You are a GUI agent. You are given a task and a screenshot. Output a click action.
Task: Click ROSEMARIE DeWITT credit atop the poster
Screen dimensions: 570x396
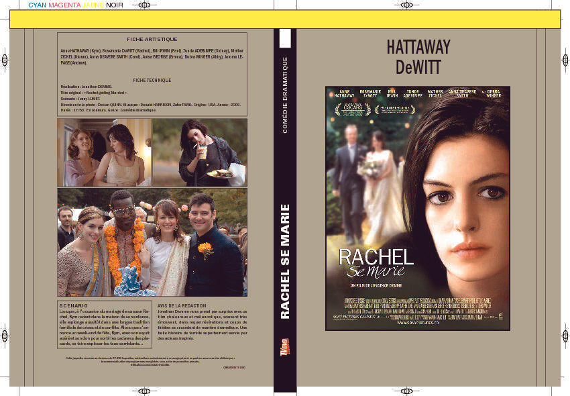pos(370,93)
